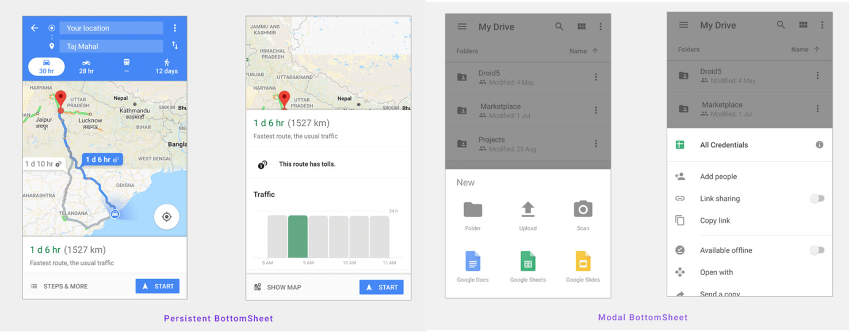Image resolution: width=849 pixels, height=332 pixels.
Task: Create a new Google Slides file
Action: click(583, 267)
